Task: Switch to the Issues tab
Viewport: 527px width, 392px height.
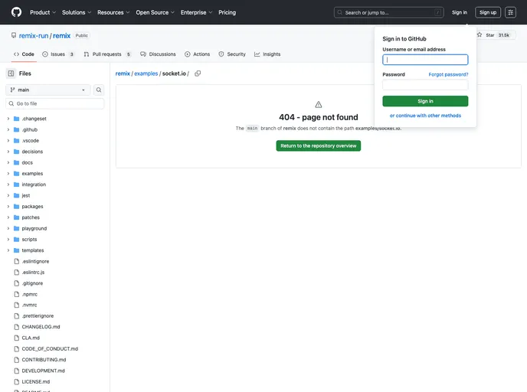Action: (58, 54)
